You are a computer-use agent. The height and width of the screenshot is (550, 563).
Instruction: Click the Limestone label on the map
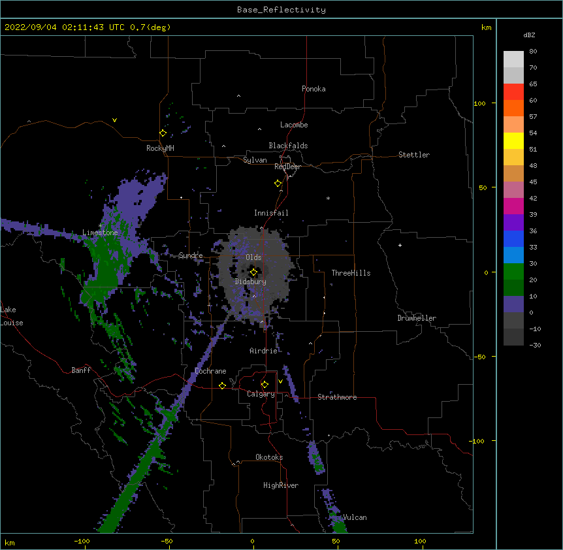[x=100, y=233]
